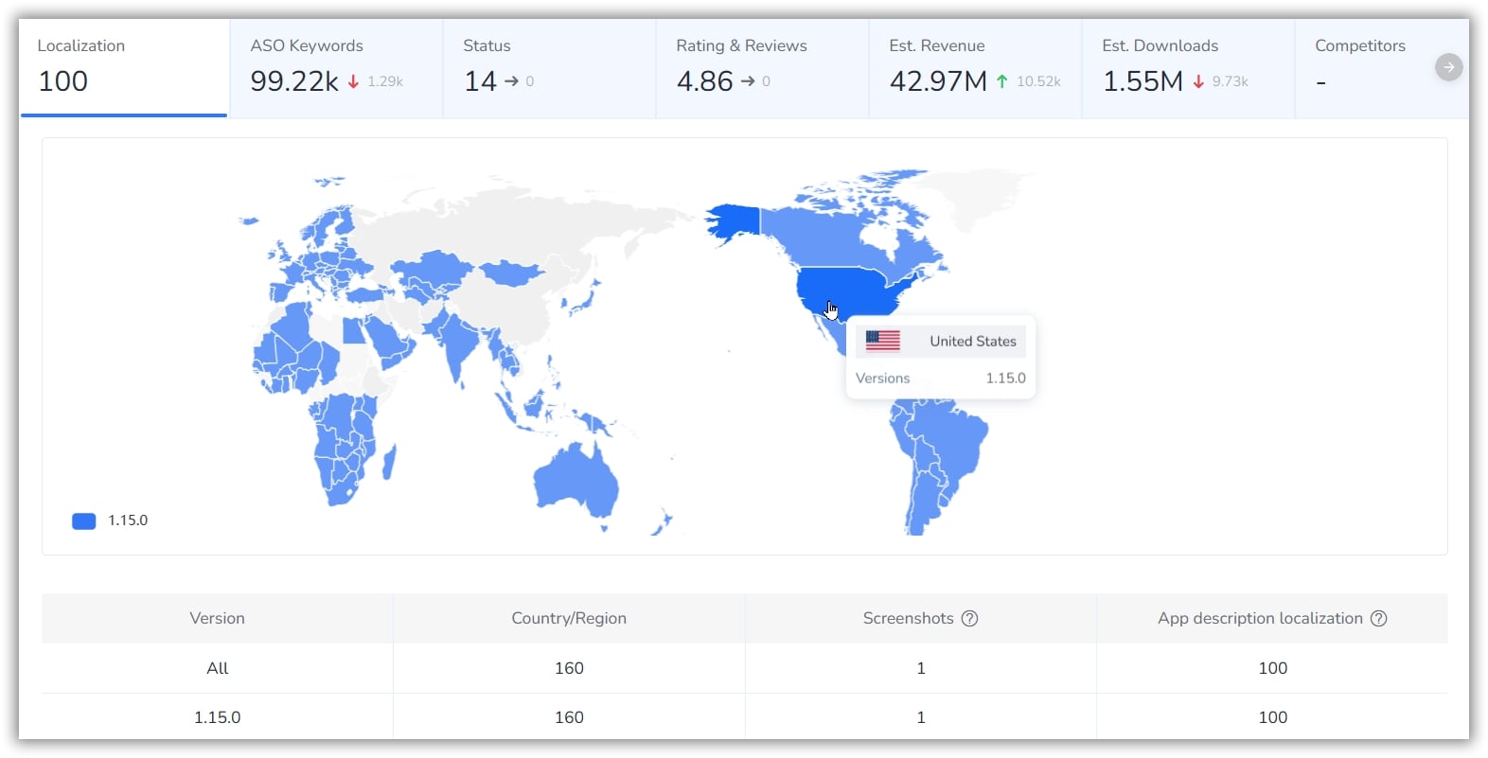
Task: Click the red down arrow beside 99.22k
Action: click(353, 81)
